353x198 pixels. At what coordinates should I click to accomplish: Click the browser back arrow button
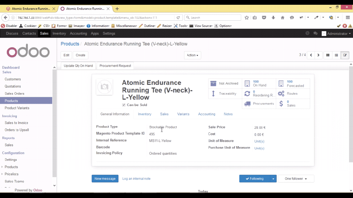[x=5, y=18]
